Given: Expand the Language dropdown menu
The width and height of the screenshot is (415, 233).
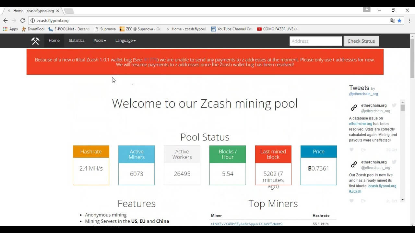Looking at the screenshot, I should pos(125,40).
